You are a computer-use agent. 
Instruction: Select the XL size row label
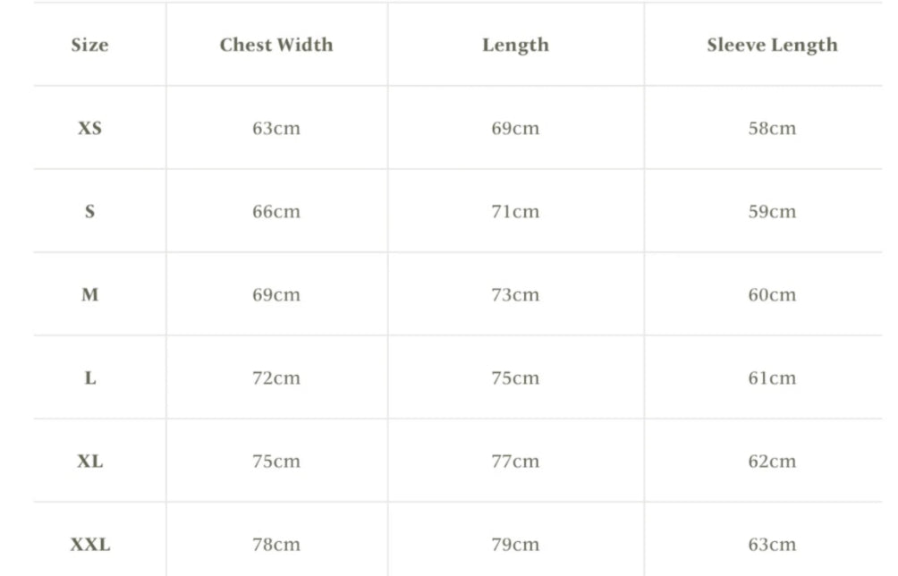coord(89,462)
